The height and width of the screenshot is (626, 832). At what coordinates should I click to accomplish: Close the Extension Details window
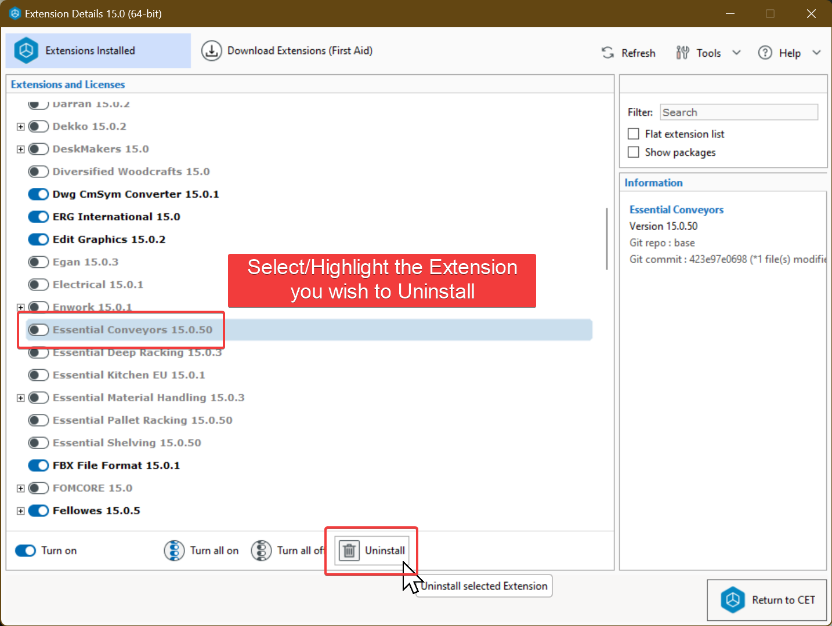point(811,13)
